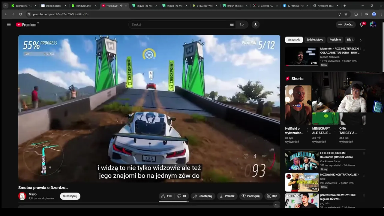Click Pobierz download button

pyautogui.click(x=227, y=196)
